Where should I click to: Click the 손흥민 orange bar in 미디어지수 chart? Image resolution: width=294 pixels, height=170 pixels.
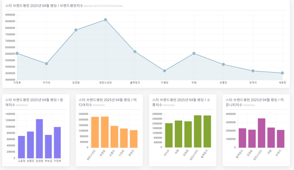coord(114,137)
